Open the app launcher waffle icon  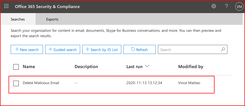6,6
